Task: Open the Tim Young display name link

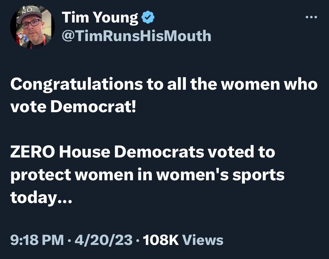Action: click(x=100, y=18)
